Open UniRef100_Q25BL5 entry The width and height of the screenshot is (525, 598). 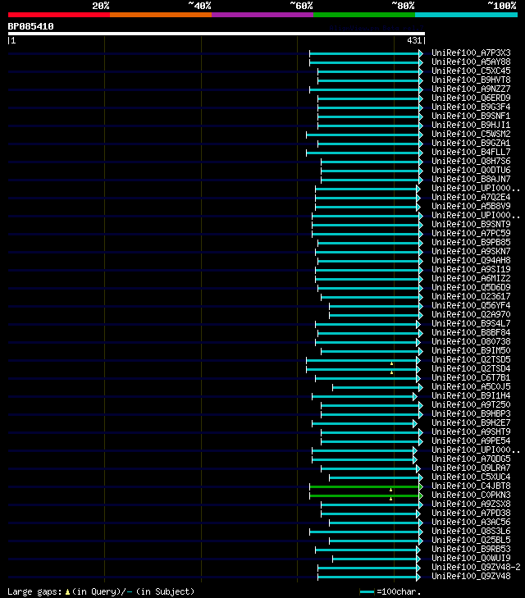click(471, 541)
